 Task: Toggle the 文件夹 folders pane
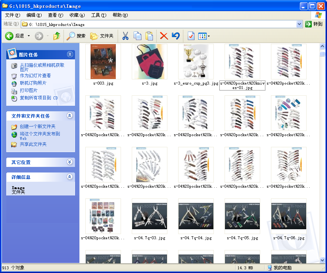(102, 36)
